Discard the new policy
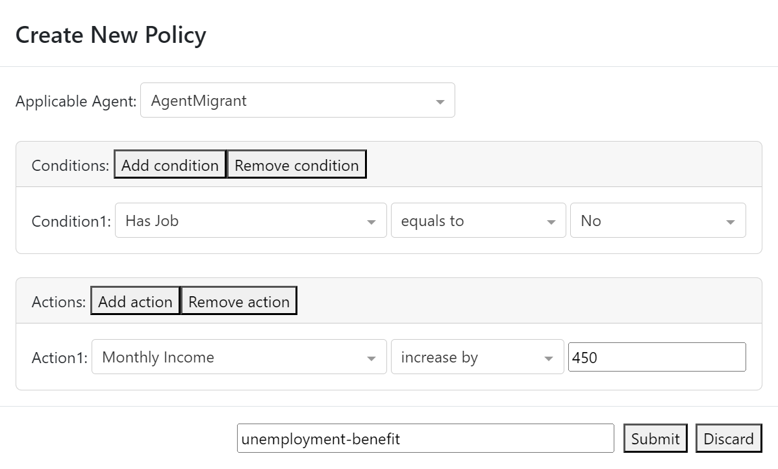Screen dimensions: 778x469 [728, 439]
